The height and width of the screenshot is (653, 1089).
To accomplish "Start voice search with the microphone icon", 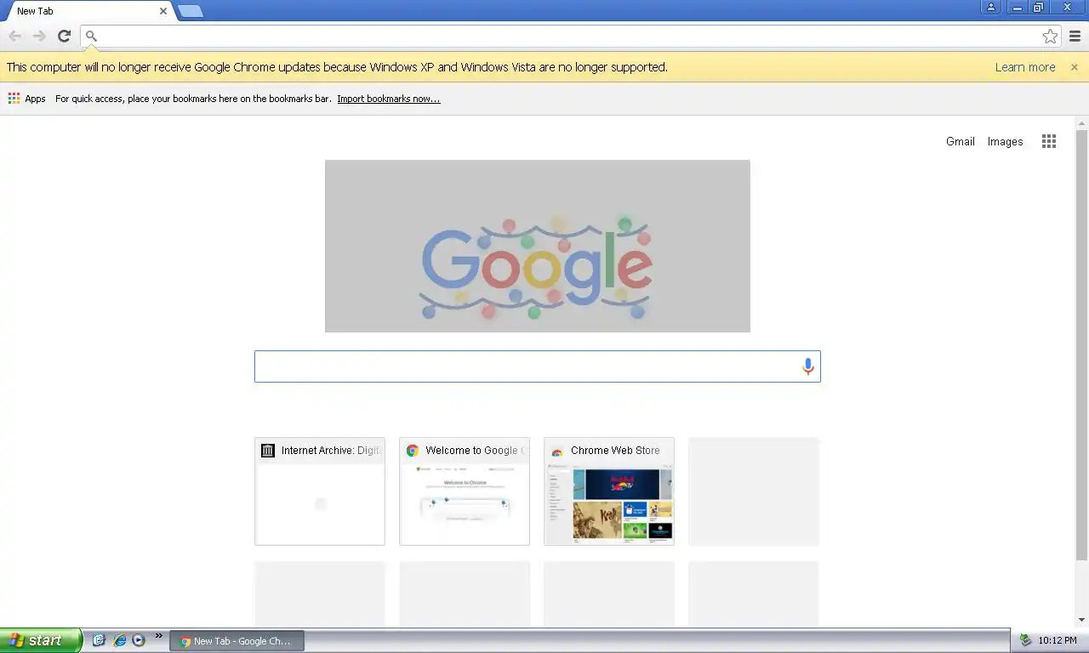I will click(808, 366).
